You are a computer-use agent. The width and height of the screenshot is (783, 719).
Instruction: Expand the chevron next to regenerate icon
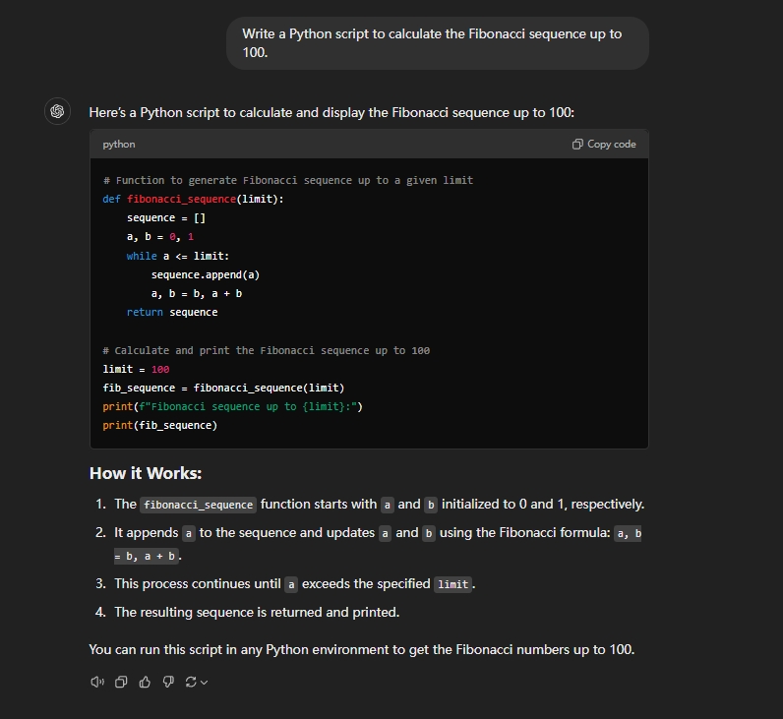point(205,683)
